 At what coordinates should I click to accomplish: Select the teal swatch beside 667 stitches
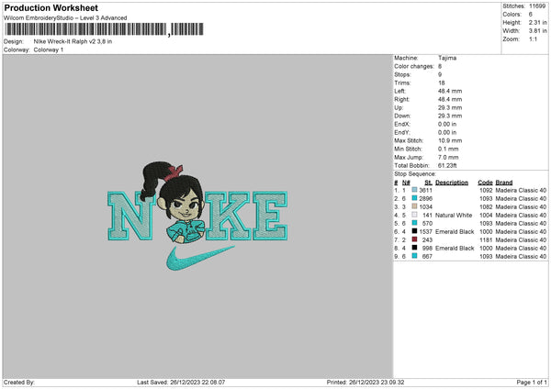[414, 256]
